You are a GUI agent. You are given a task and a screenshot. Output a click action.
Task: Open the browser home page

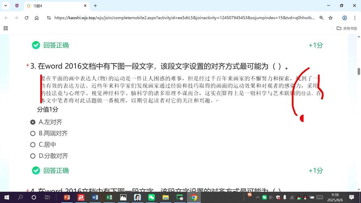point(37,18)
